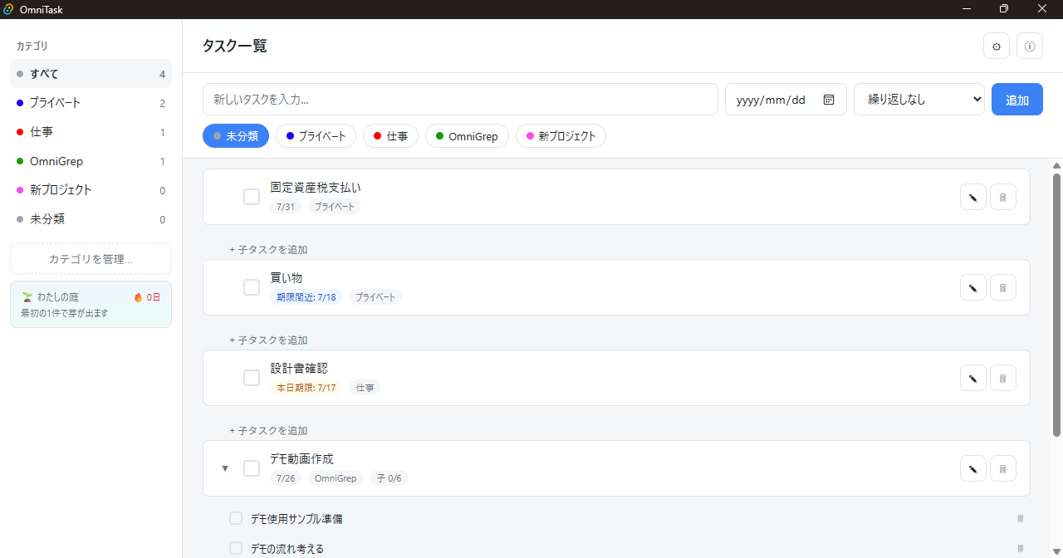Click the 子 0/6 subtask counter
This screenshot has height=558, width=1063.
pos(389,477)
